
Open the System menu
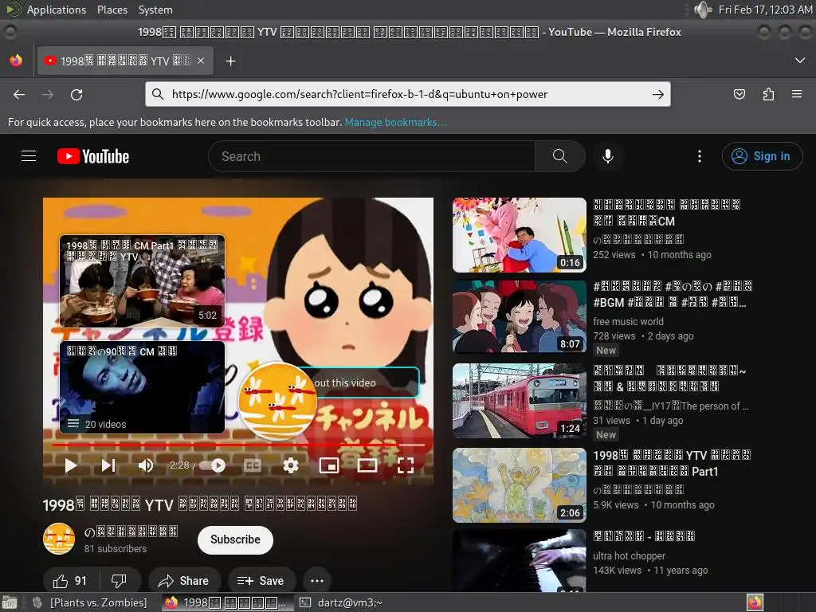155,10
